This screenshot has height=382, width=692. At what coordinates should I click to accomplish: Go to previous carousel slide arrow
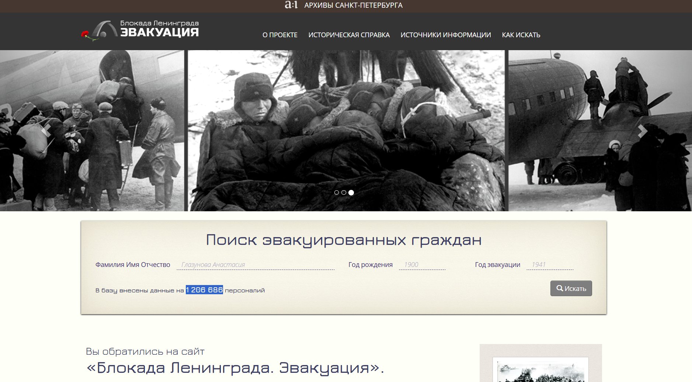pyautogui.click(x=46, y=131)
